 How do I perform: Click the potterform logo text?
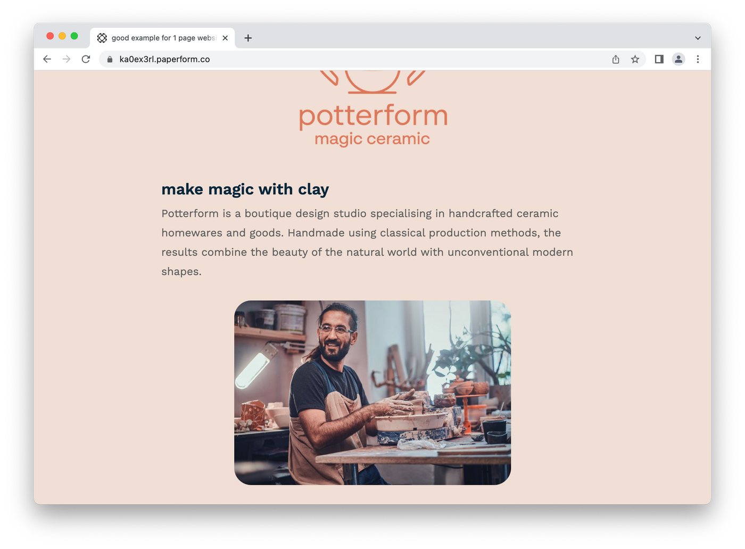[x=373, y=116]
